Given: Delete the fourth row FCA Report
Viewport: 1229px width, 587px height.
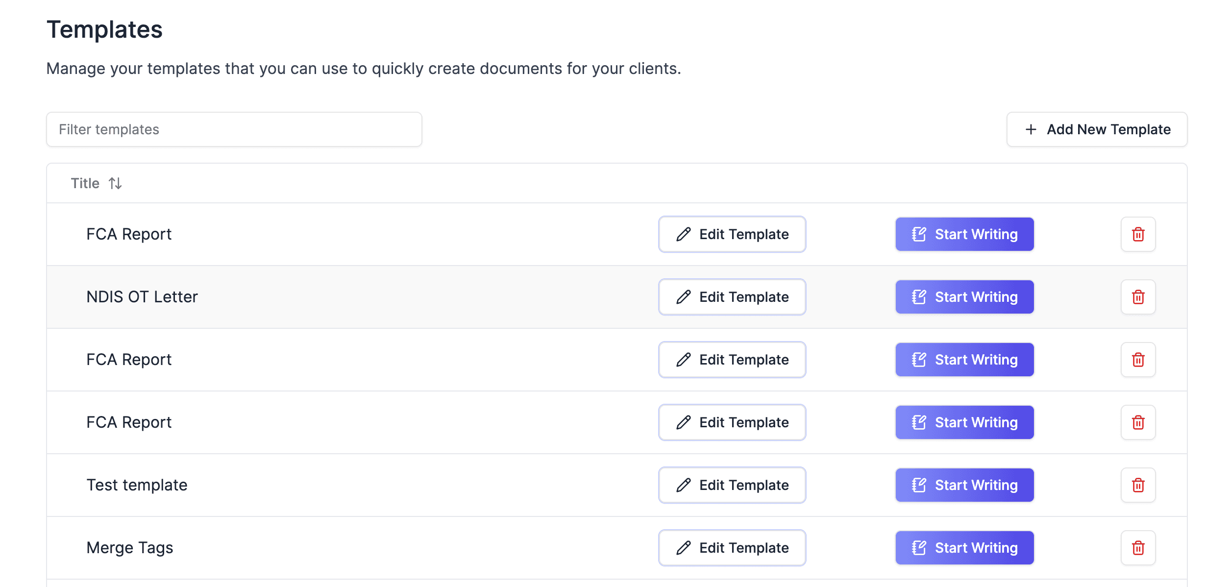Looking at the screenshot, I should coord(1138,422).
